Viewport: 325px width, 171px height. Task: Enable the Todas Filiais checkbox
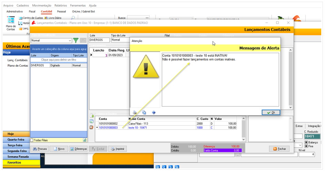point(32,140)
